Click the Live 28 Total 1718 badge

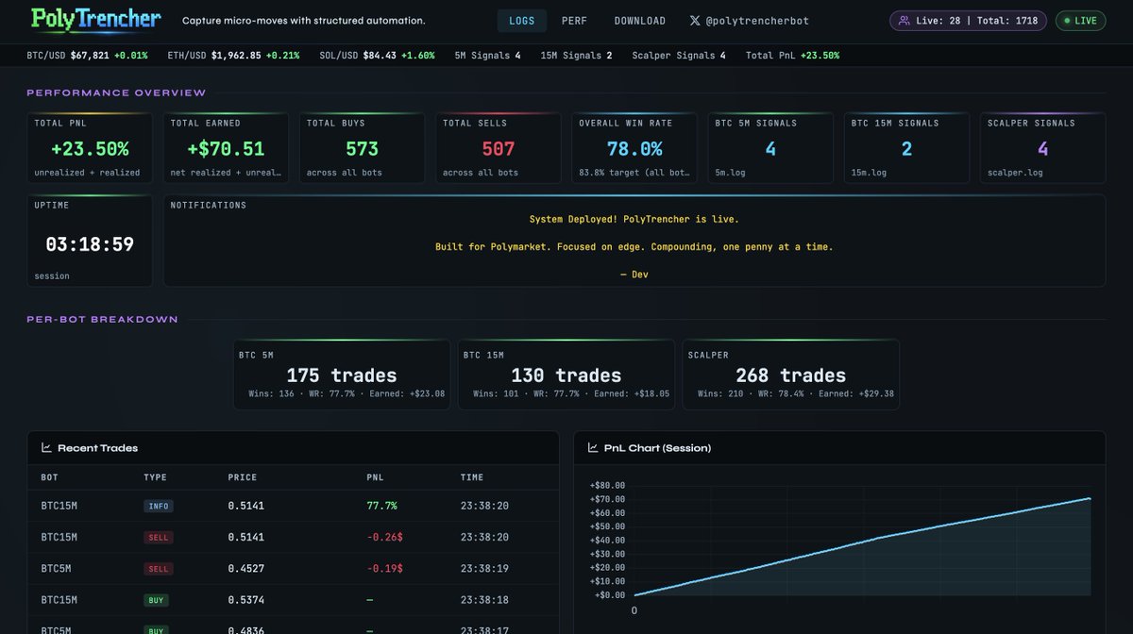point(968,21)
